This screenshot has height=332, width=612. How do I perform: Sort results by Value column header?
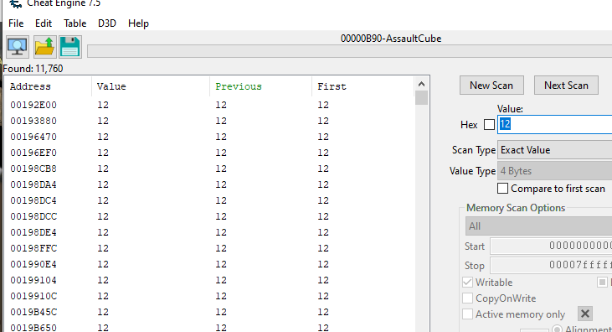pos(151,86)
